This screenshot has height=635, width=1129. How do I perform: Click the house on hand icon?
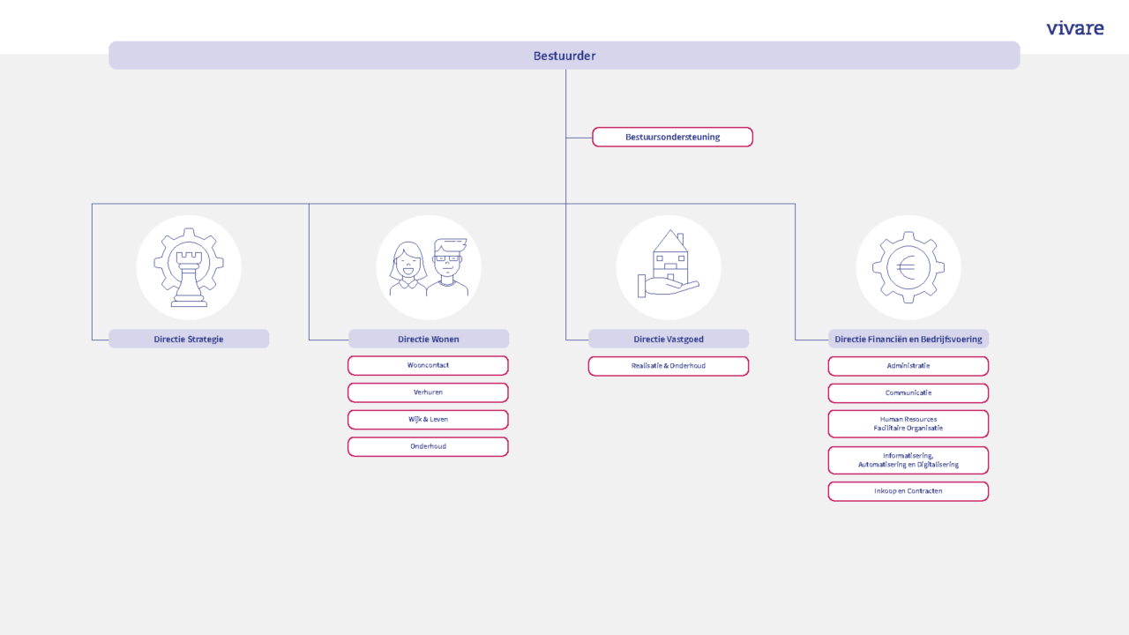[x=669, y=267]
